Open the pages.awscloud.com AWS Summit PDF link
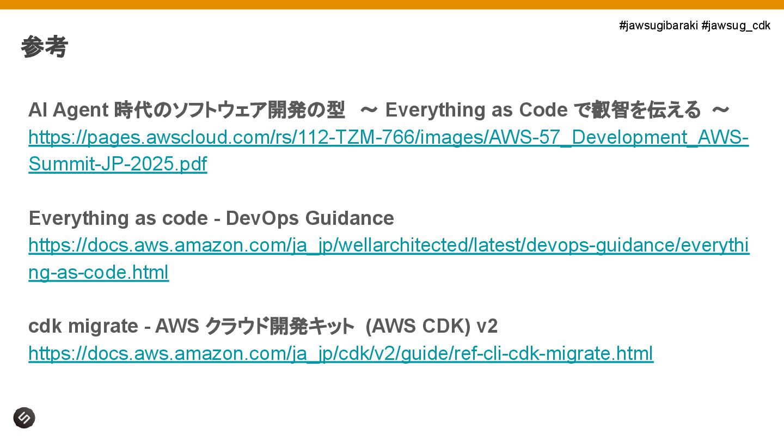The image size is (784, 441). click(389, 137)
